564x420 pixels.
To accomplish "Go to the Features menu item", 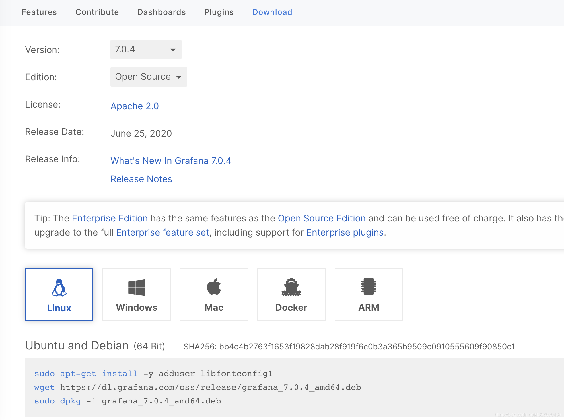I will (39, 12).
